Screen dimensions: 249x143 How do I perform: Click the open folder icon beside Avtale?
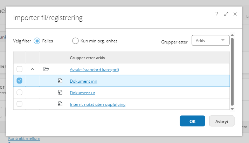(x=46, y=69)
